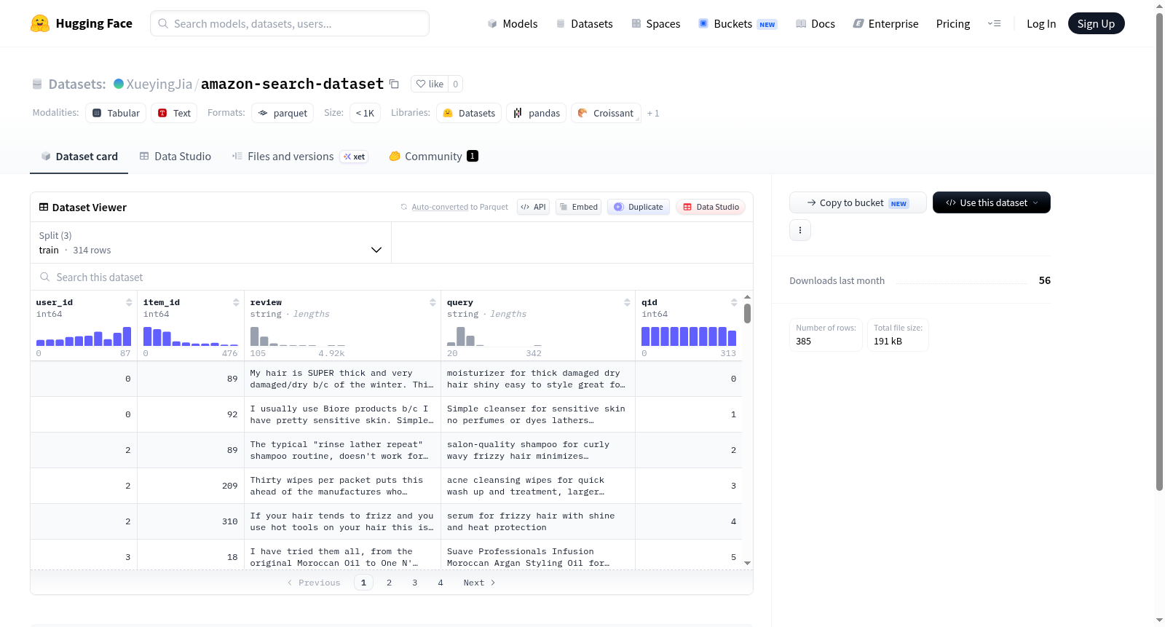Image resolution: width=1165 pixels, height=627 pixels.
Task: Click the qid histogram range chart
Action: click(689, 336)
